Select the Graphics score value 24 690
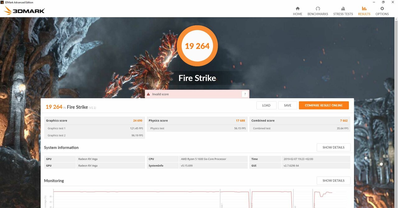Screen dimensions: 398x208 [x=137, y=121]
